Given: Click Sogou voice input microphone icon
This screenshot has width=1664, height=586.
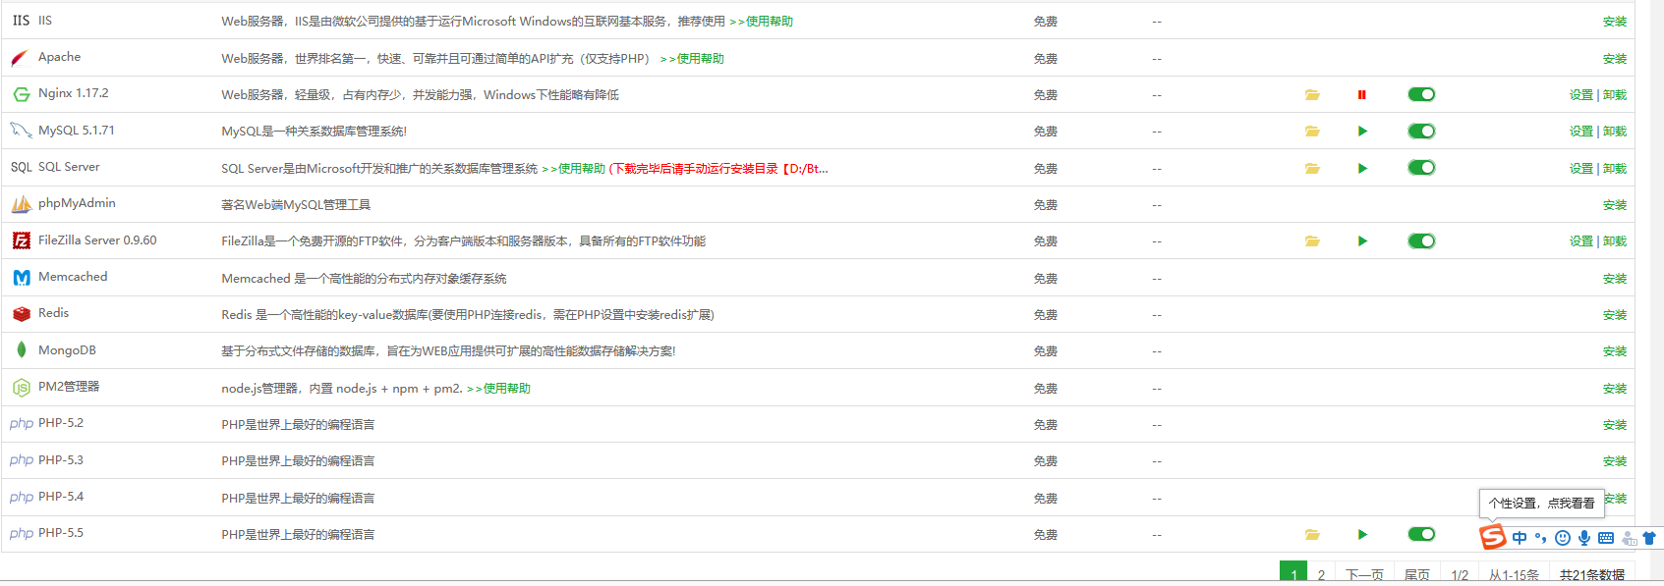Looking at the screenshot, I should click(1584, 538).
